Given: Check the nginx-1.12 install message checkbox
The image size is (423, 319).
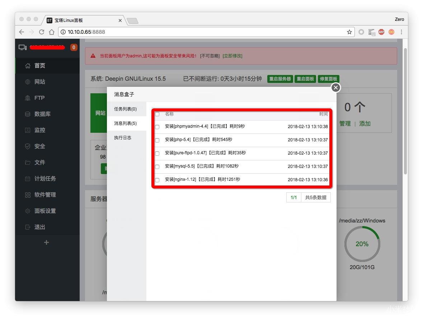Looking at the screenshot, I should click(157, 180).
